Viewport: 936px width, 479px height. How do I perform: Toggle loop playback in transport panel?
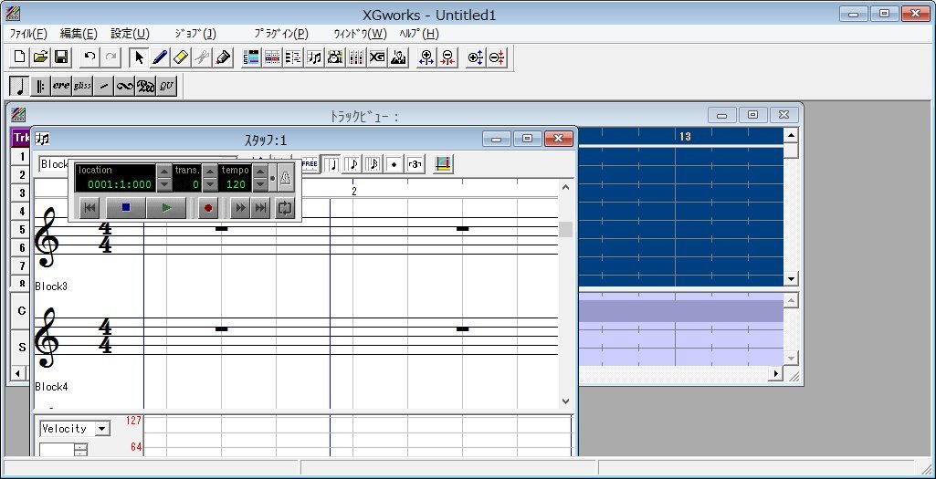click(x=285, y=208)
